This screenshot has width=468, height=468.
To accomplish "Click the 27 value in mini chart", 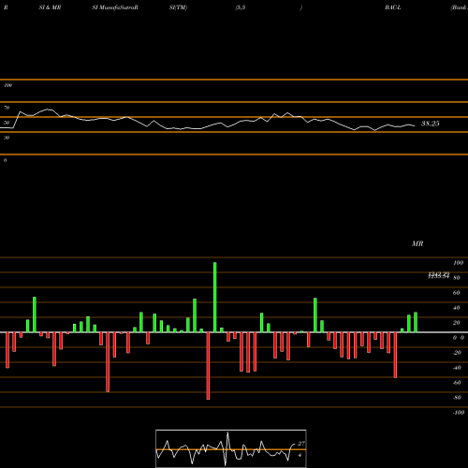I will [301, 444].
